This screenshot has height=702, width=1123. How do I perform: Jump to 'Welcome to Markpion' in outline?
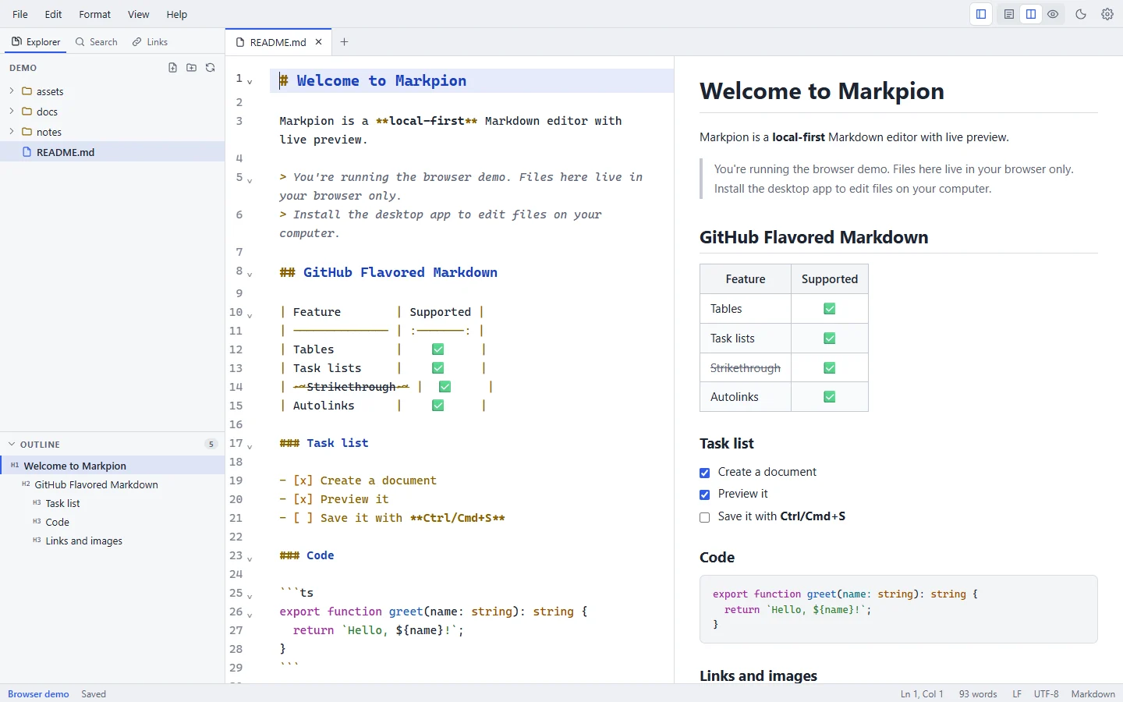112,466
